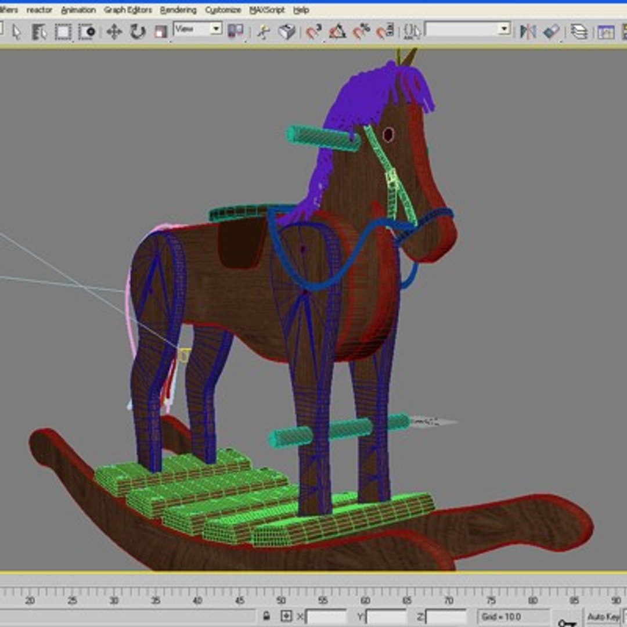627x627 pixels.
Task: Toggle Absolute/Offset transform type-in mode
Action: pyautogui.click(x=286, y=616)
